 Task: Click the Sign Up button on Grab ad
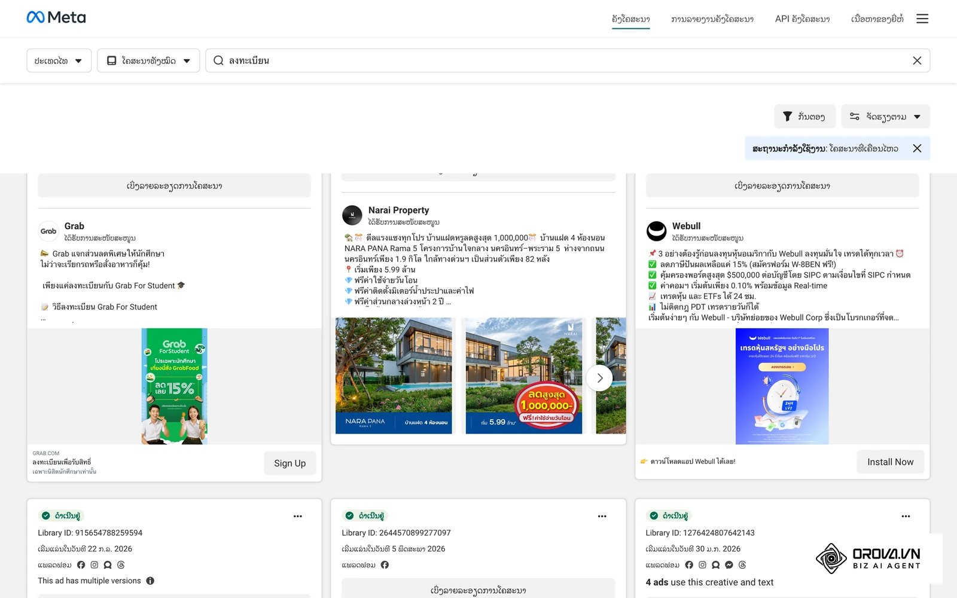point(289,463)
